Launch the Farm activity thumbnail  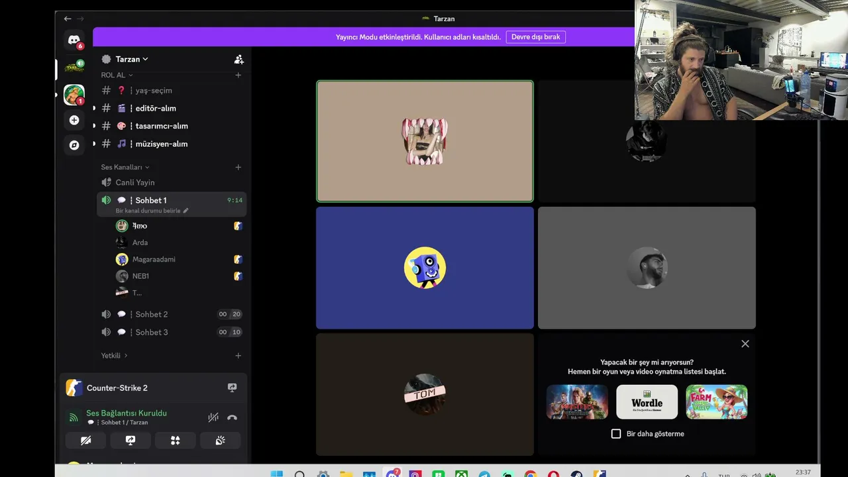pos(717,402)
